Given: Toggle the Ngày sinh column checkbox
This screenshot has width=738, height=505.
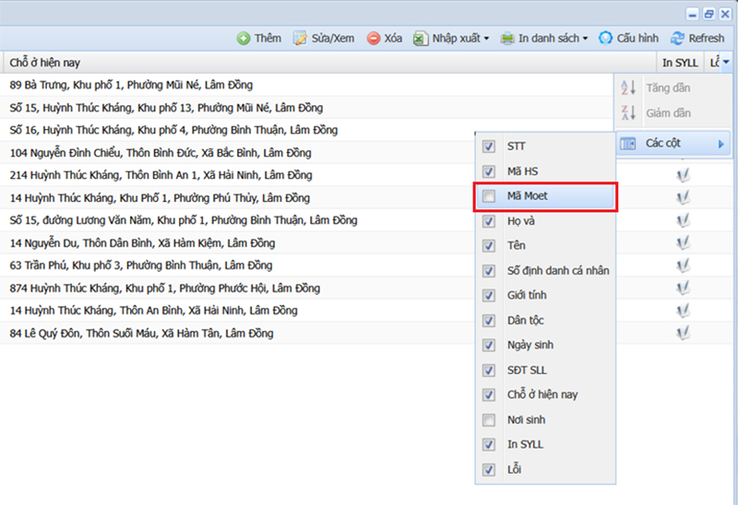Looking at the screenshot, I should [x=489, y=346].
